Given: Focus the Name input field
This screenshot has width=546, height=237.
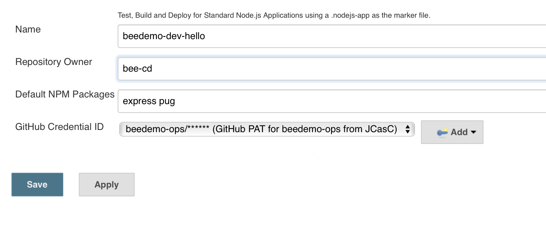Looking at the screenshot, I should pos(332,36).
